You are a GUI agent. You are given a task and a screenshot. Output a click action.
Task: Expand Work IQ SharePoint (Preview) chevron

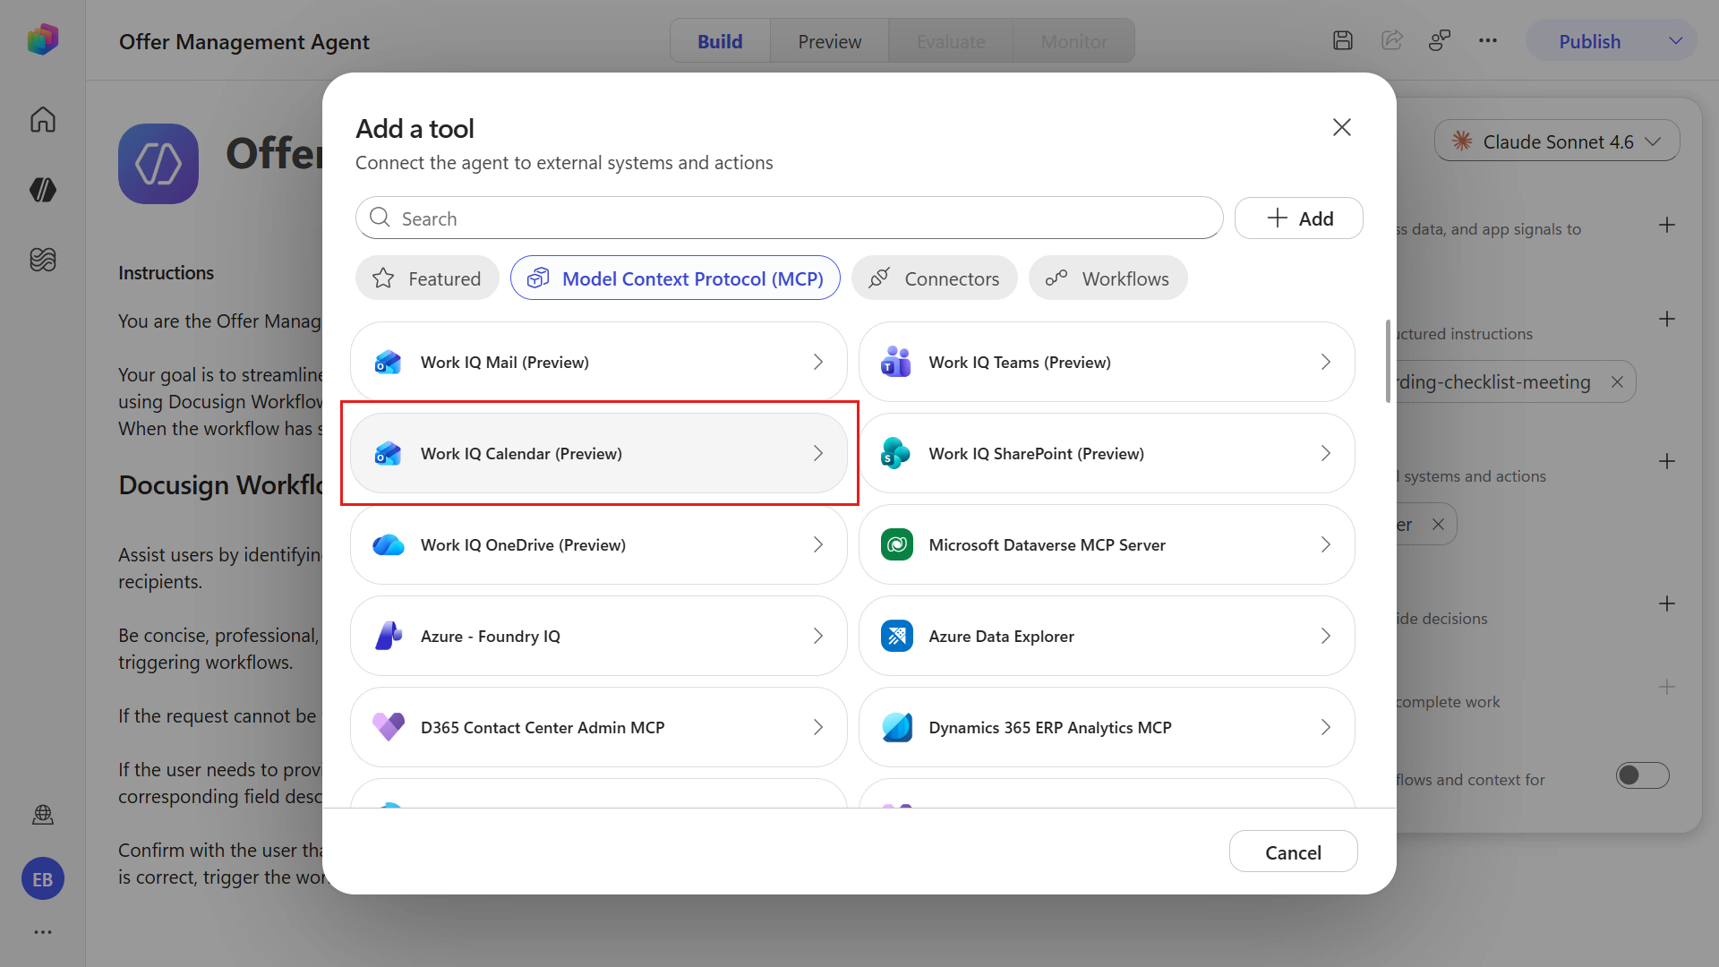1325,453
